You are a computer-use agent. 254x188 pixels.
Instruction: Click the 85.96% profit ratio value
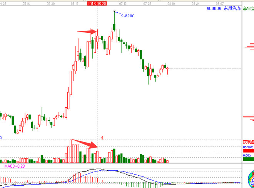[248, 147]
